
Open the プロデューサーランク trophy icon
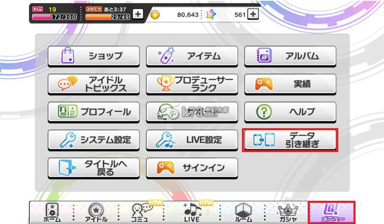click(192, 84)
